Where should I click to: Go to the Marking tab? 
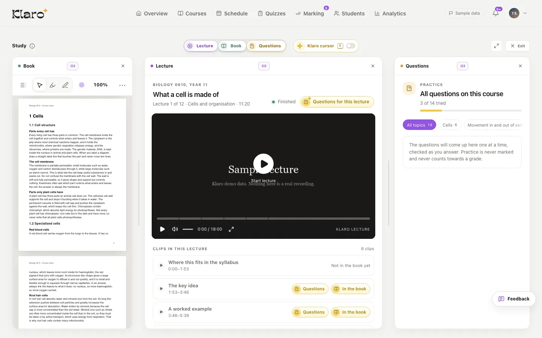(310, 14)
